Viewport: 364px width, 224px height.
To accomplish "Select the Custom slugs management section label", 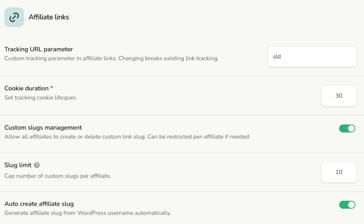I will click(43, 127).
